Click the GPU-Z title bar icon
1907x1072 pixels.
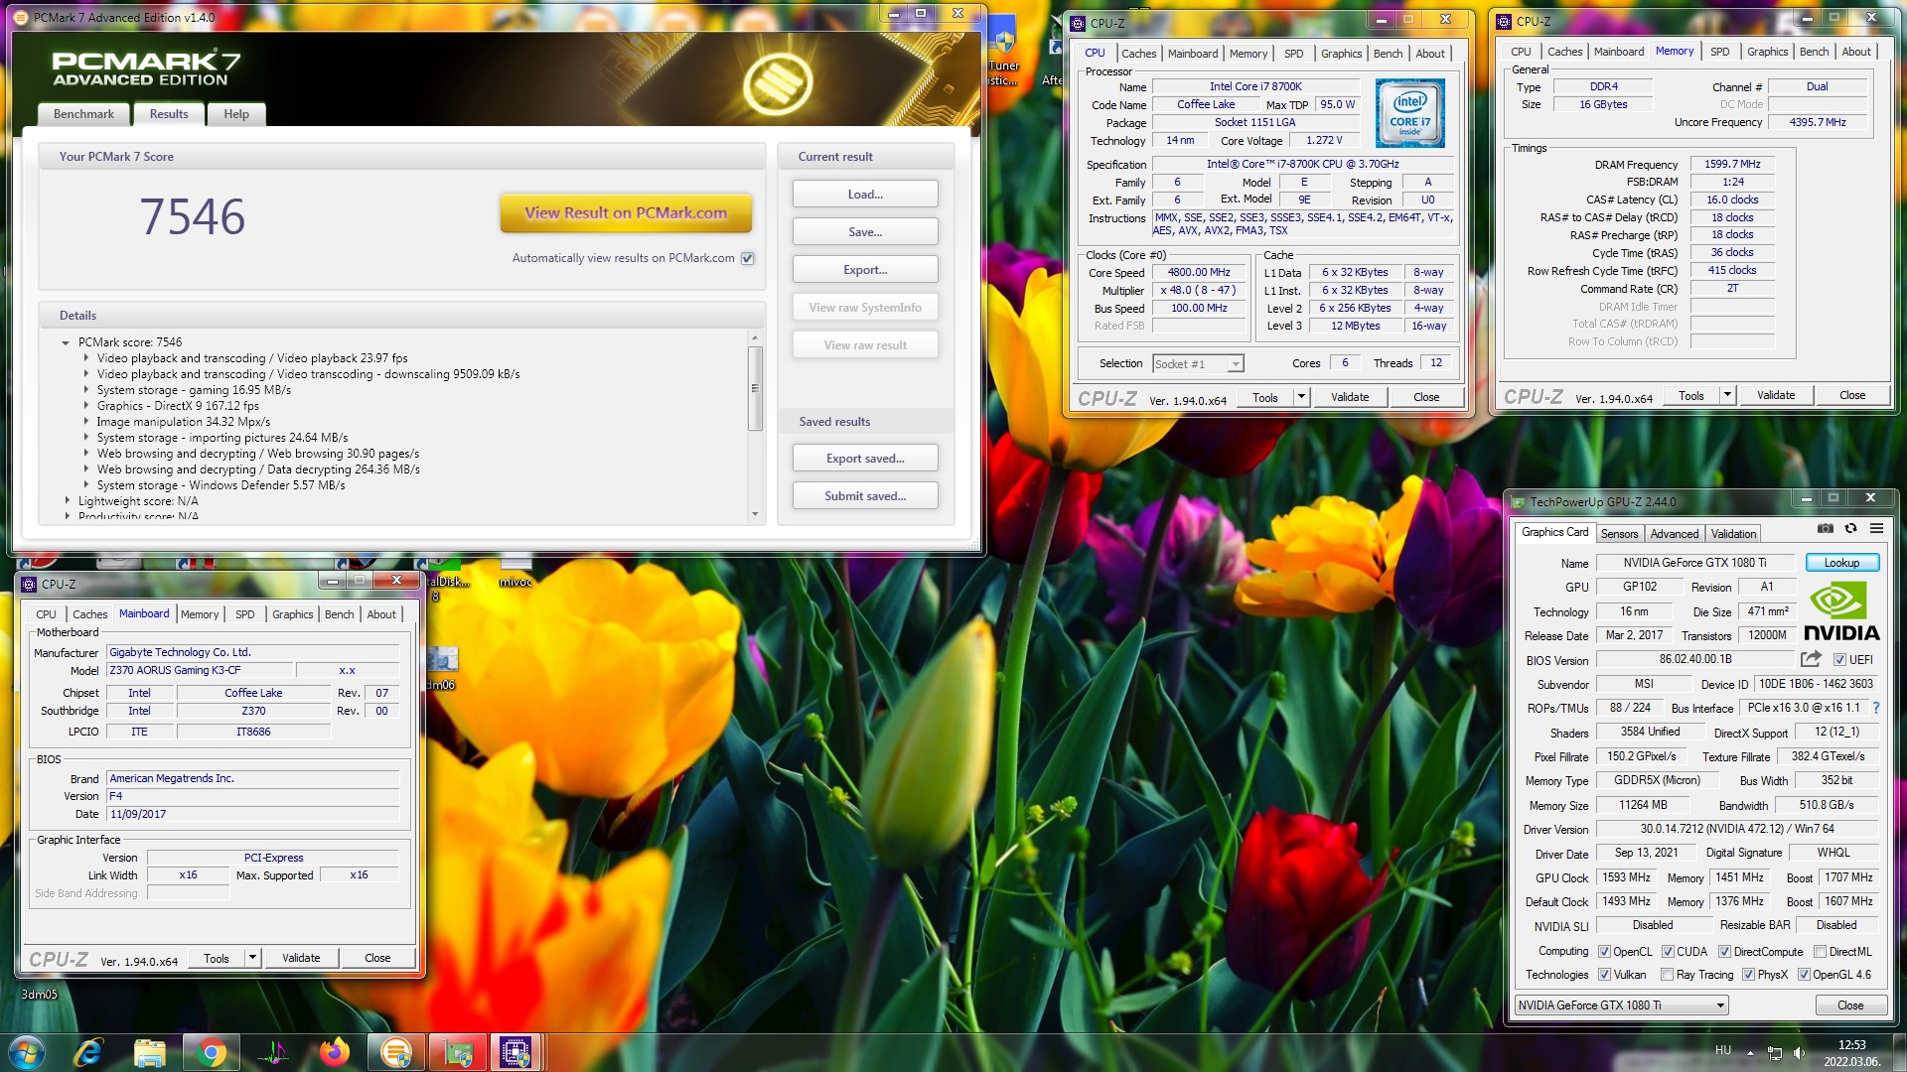1518,502
